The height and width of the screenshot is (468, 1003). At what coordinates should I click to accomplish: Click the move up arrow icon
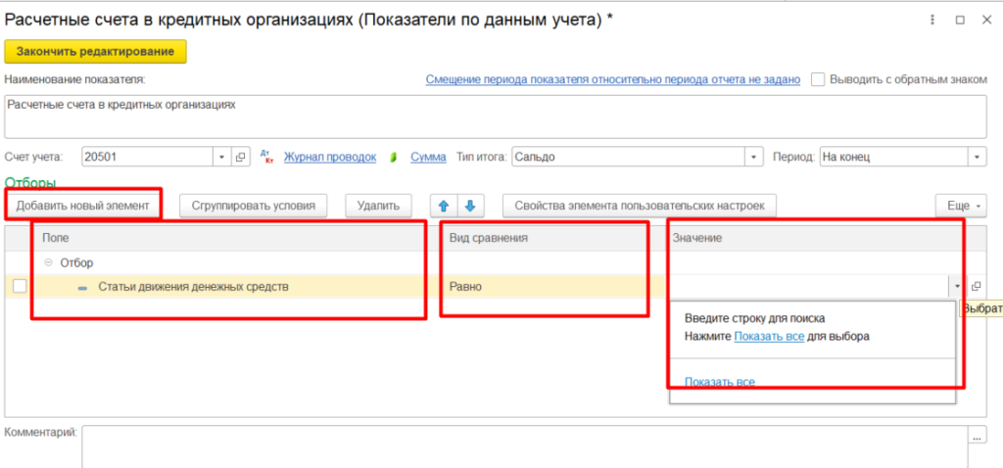(444, 206)
